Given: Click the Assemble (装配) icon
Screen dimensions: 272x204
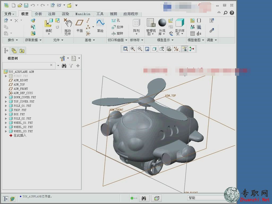Looking at the screenshot, I should (x=49, y=23).
